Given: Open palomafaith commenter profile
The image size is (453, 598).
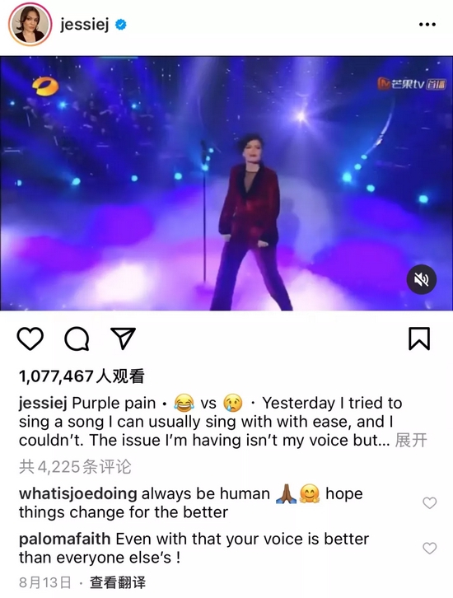Looking at the screenshot, I should tap(65, 539).
